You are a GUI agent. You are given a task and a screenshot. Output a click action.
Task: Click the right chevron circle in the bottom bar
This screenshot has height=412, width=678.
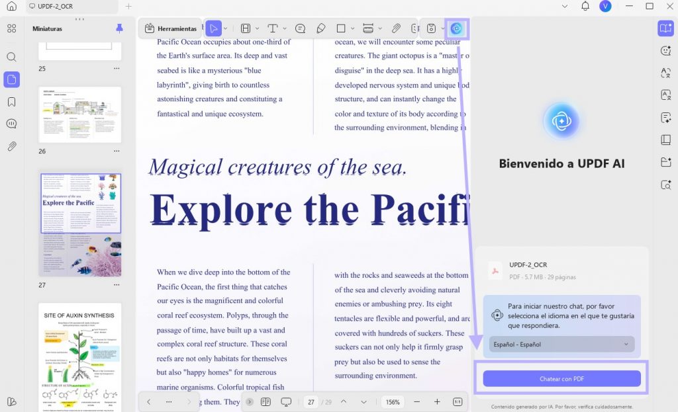click(250, 401)
